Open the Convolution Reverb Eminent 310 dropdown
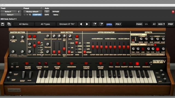 click(x=156, y=55)
